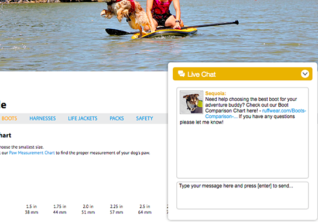Image resolution: width=318 pixels, height=222 pixels.
Task: Click the Live Chat speech bubbles icon
Action: coord(182,74)
